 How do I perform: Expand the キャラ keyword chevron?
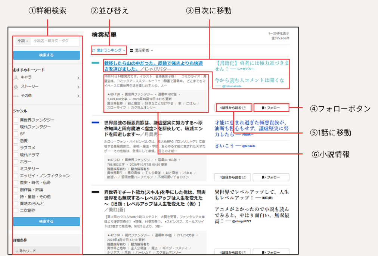pos(78,78)
